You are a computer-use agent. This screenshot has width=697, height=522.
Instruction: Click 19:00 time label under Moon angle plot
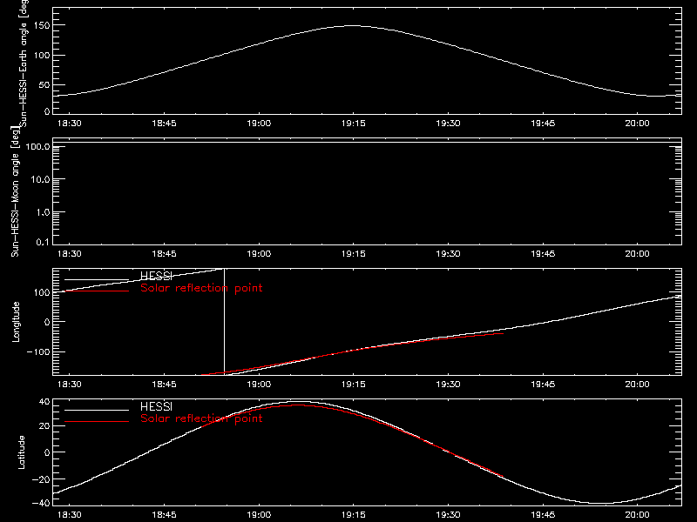(x=259, y=254)
